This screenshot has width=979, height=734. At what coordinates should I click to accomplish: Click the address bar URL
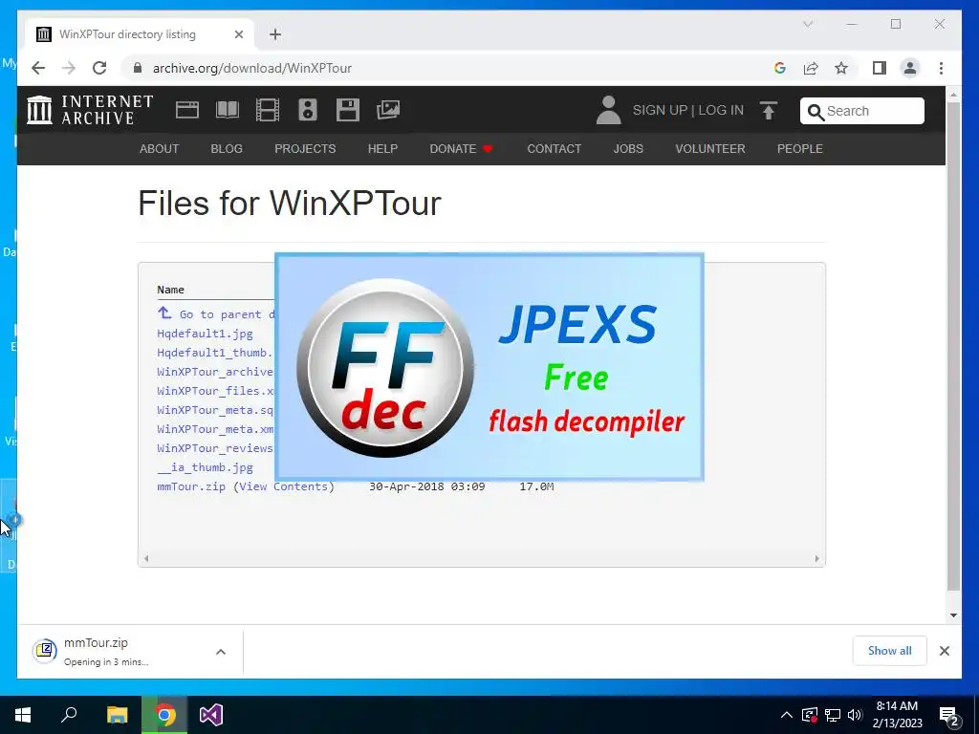[x=252, y=68]
